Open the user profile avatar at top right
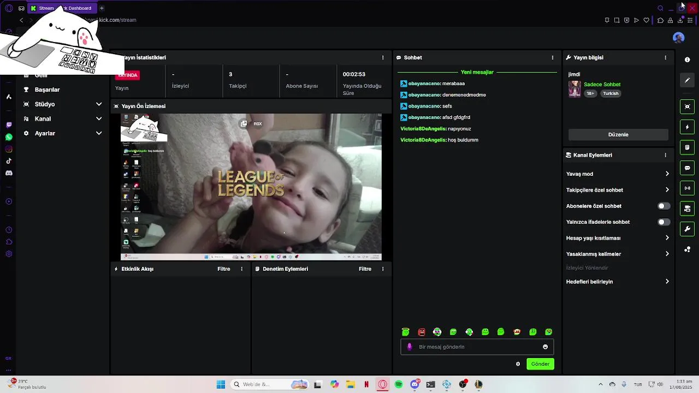 pyautogui.click(x=678, y=38)
